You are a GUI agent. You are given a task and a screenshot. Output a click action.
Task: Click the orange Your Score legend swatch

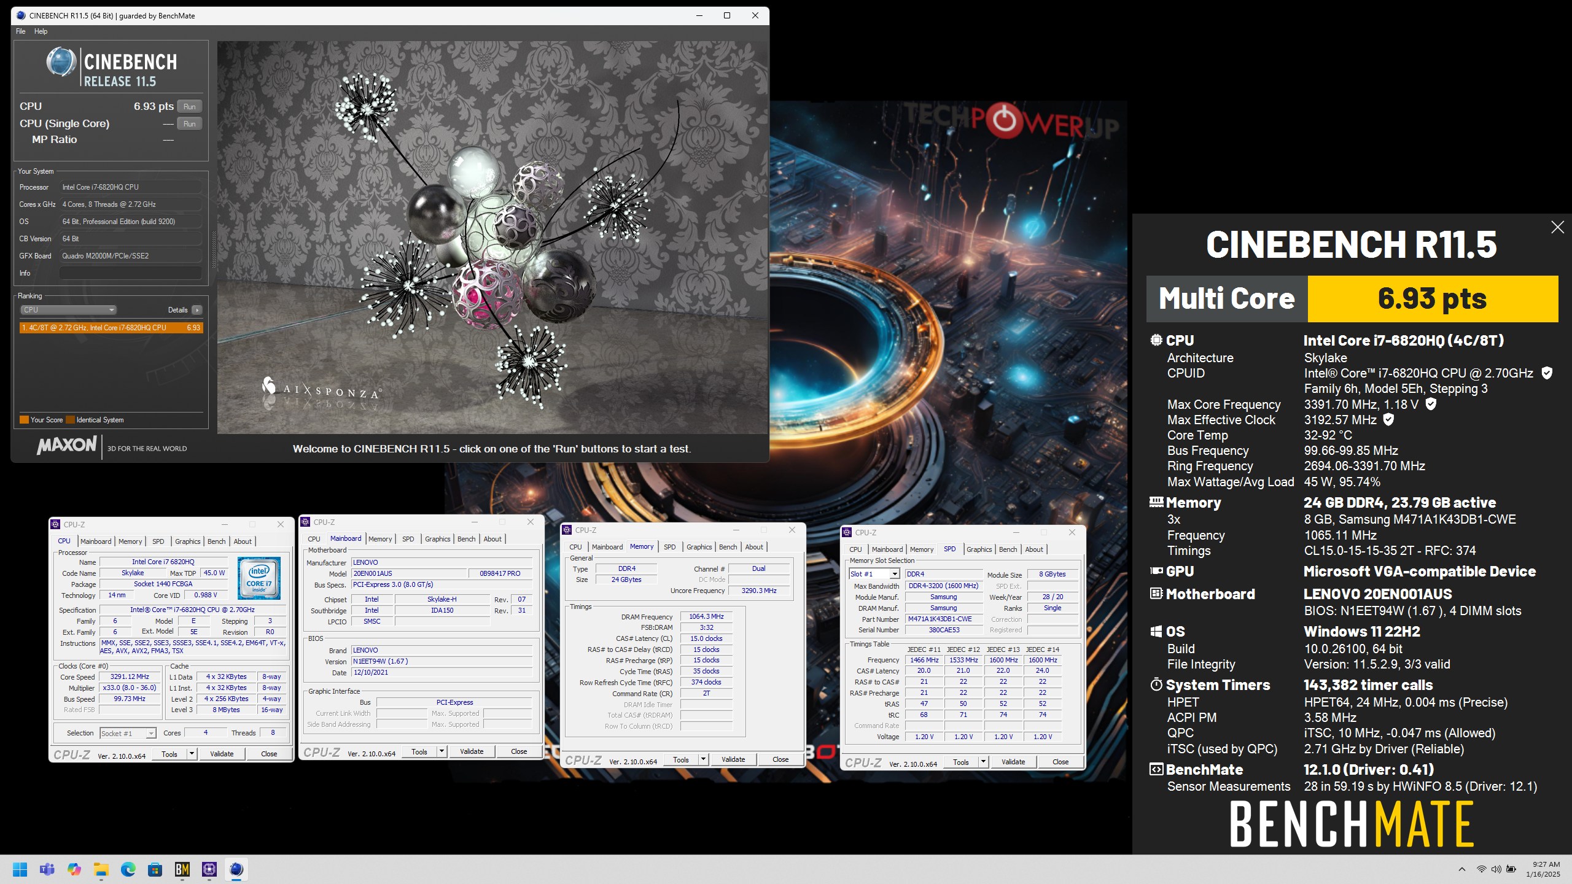pyautogui.click(x=24, y=420)
